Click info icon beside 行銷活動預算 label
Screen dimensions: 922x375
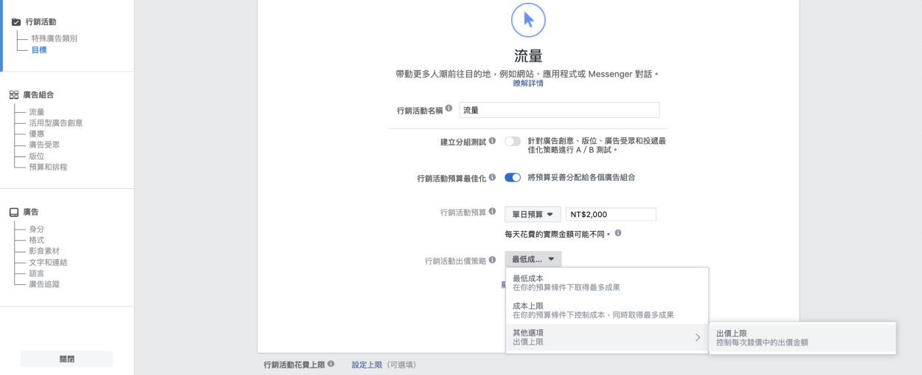(x=492, y=213)
